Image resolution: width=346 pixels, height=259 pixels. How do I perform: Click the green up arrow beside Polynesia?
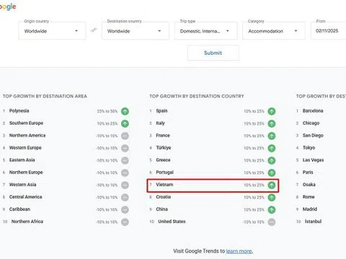[x=125, y=112]
